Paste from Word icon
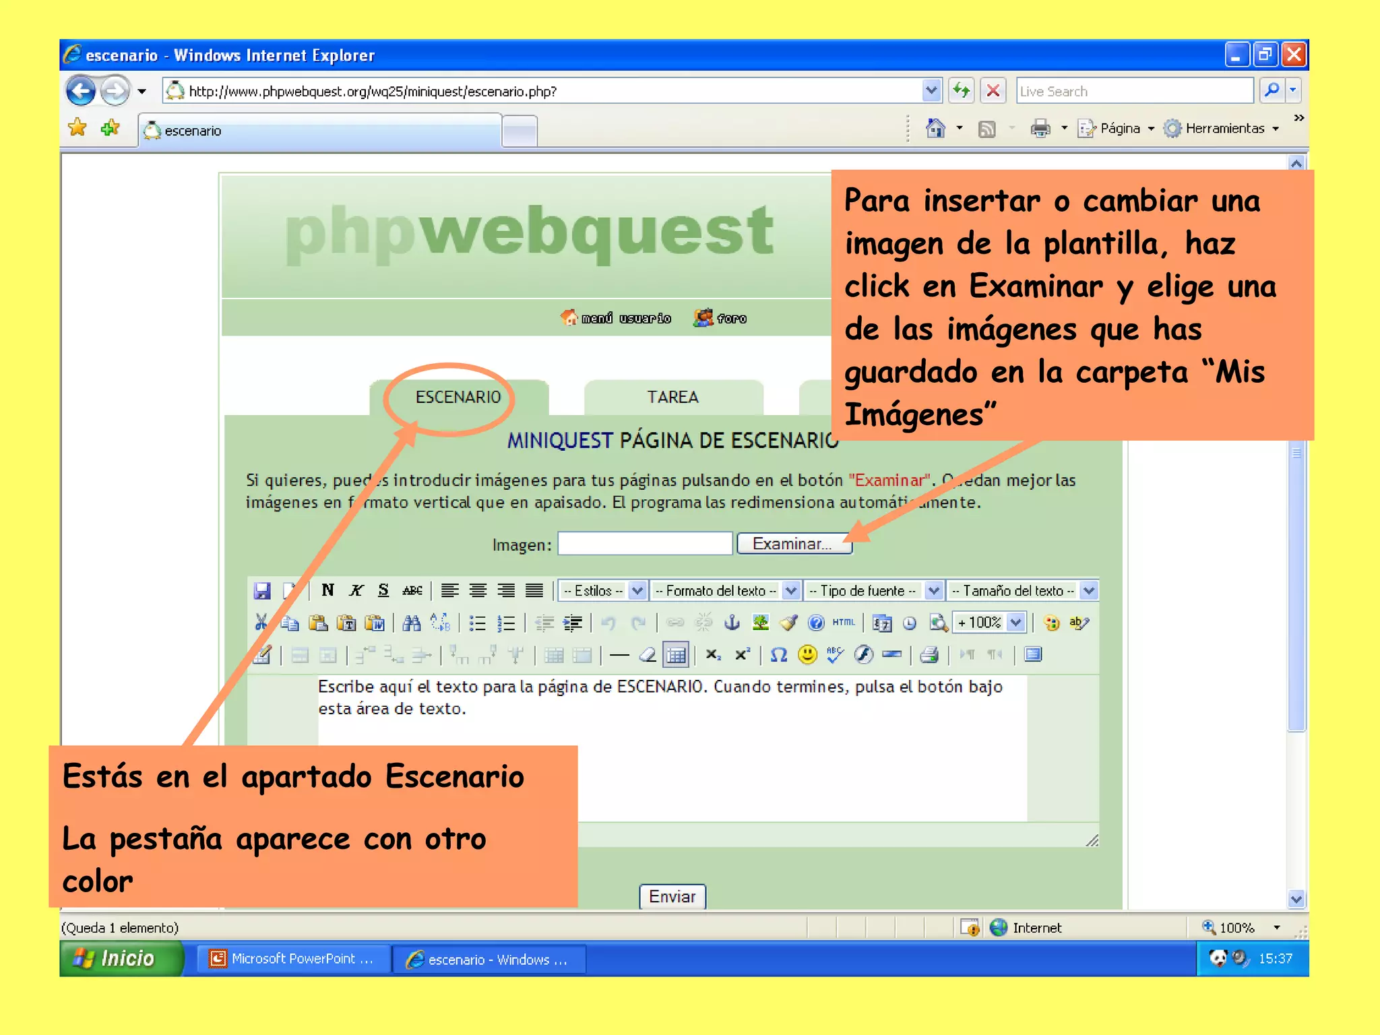 pyautogui.click(x=375, y=623)
